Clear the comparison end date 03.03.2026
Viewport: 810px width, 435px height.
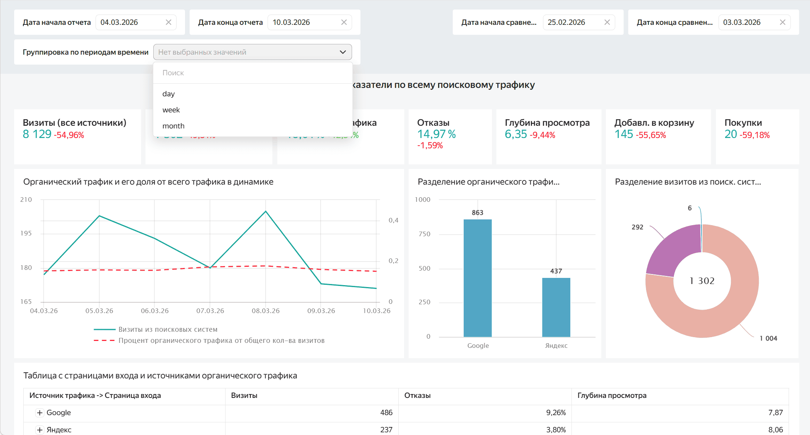click(782, 22)
